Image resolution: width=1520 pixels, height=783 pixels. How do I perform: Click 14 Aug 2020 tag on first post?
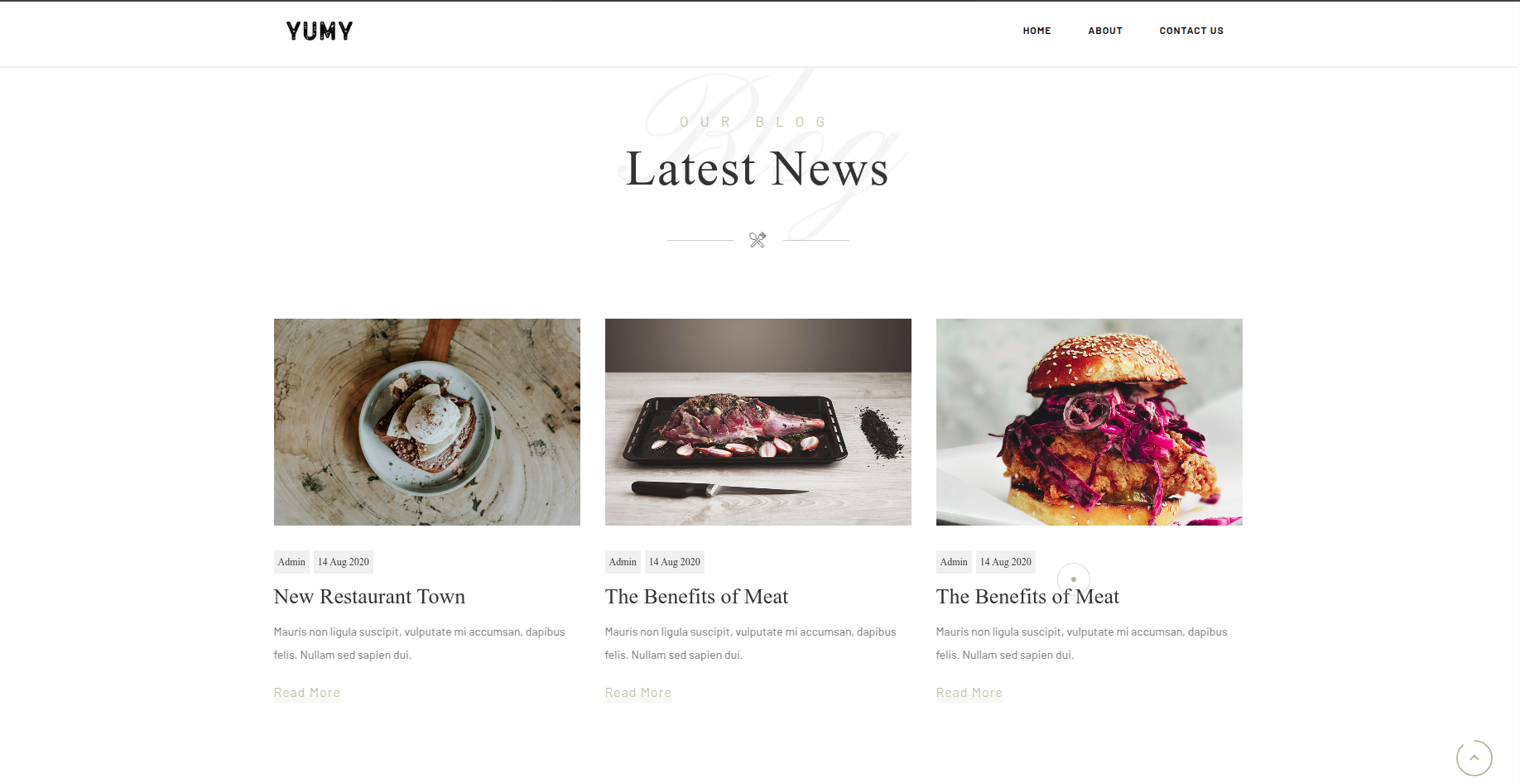point(344,562)
